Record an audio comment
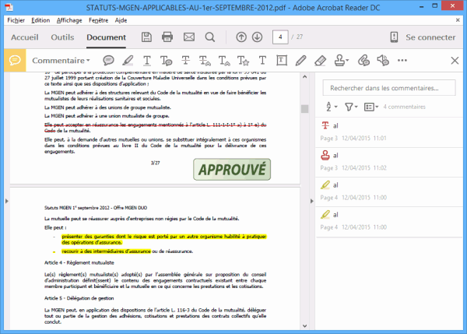The width and height of the screenshot is (467, 334). (383, 61)
